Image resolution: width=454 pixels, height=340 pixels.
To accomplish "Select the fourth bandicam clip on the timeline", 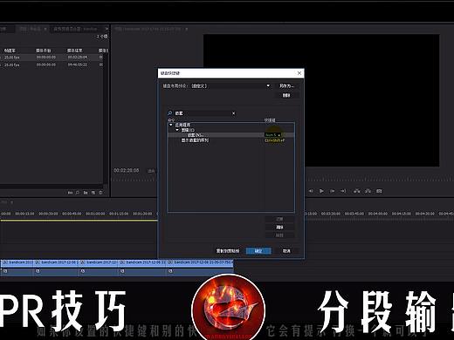I will pyautogui.click(x=142, y=262).
